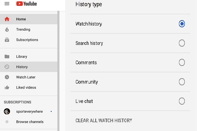
Task: Click the red Home house icon
Action: 7,19
